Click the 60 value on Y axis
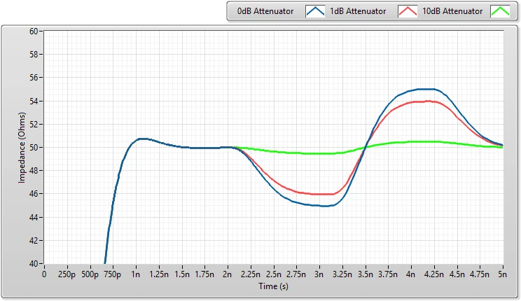This screenshot has width=521, height=301. [34, 31]
